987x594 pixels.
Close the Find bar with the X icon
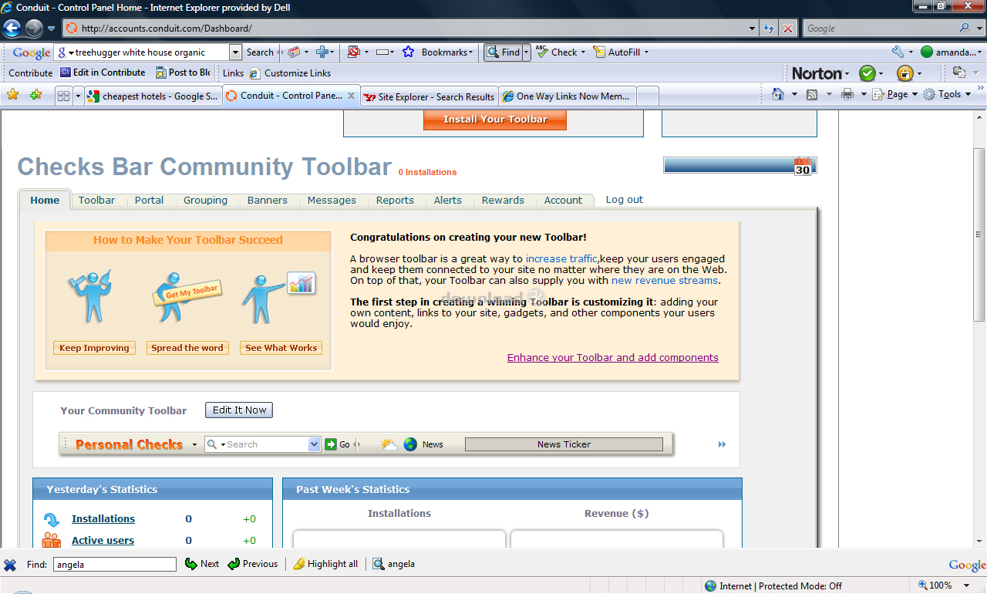[10, 564]
